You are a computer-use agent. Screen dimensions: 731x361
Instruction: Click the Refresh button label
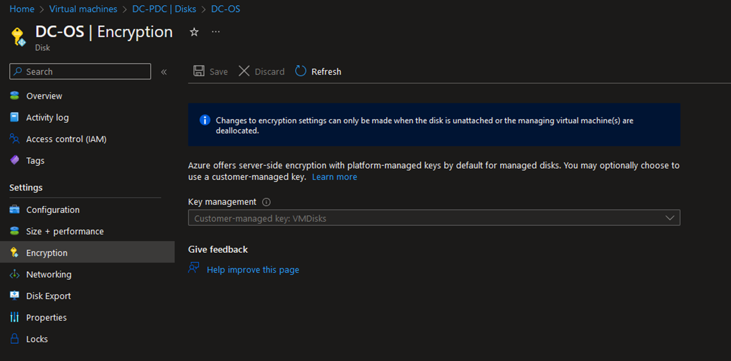(326, 72)
